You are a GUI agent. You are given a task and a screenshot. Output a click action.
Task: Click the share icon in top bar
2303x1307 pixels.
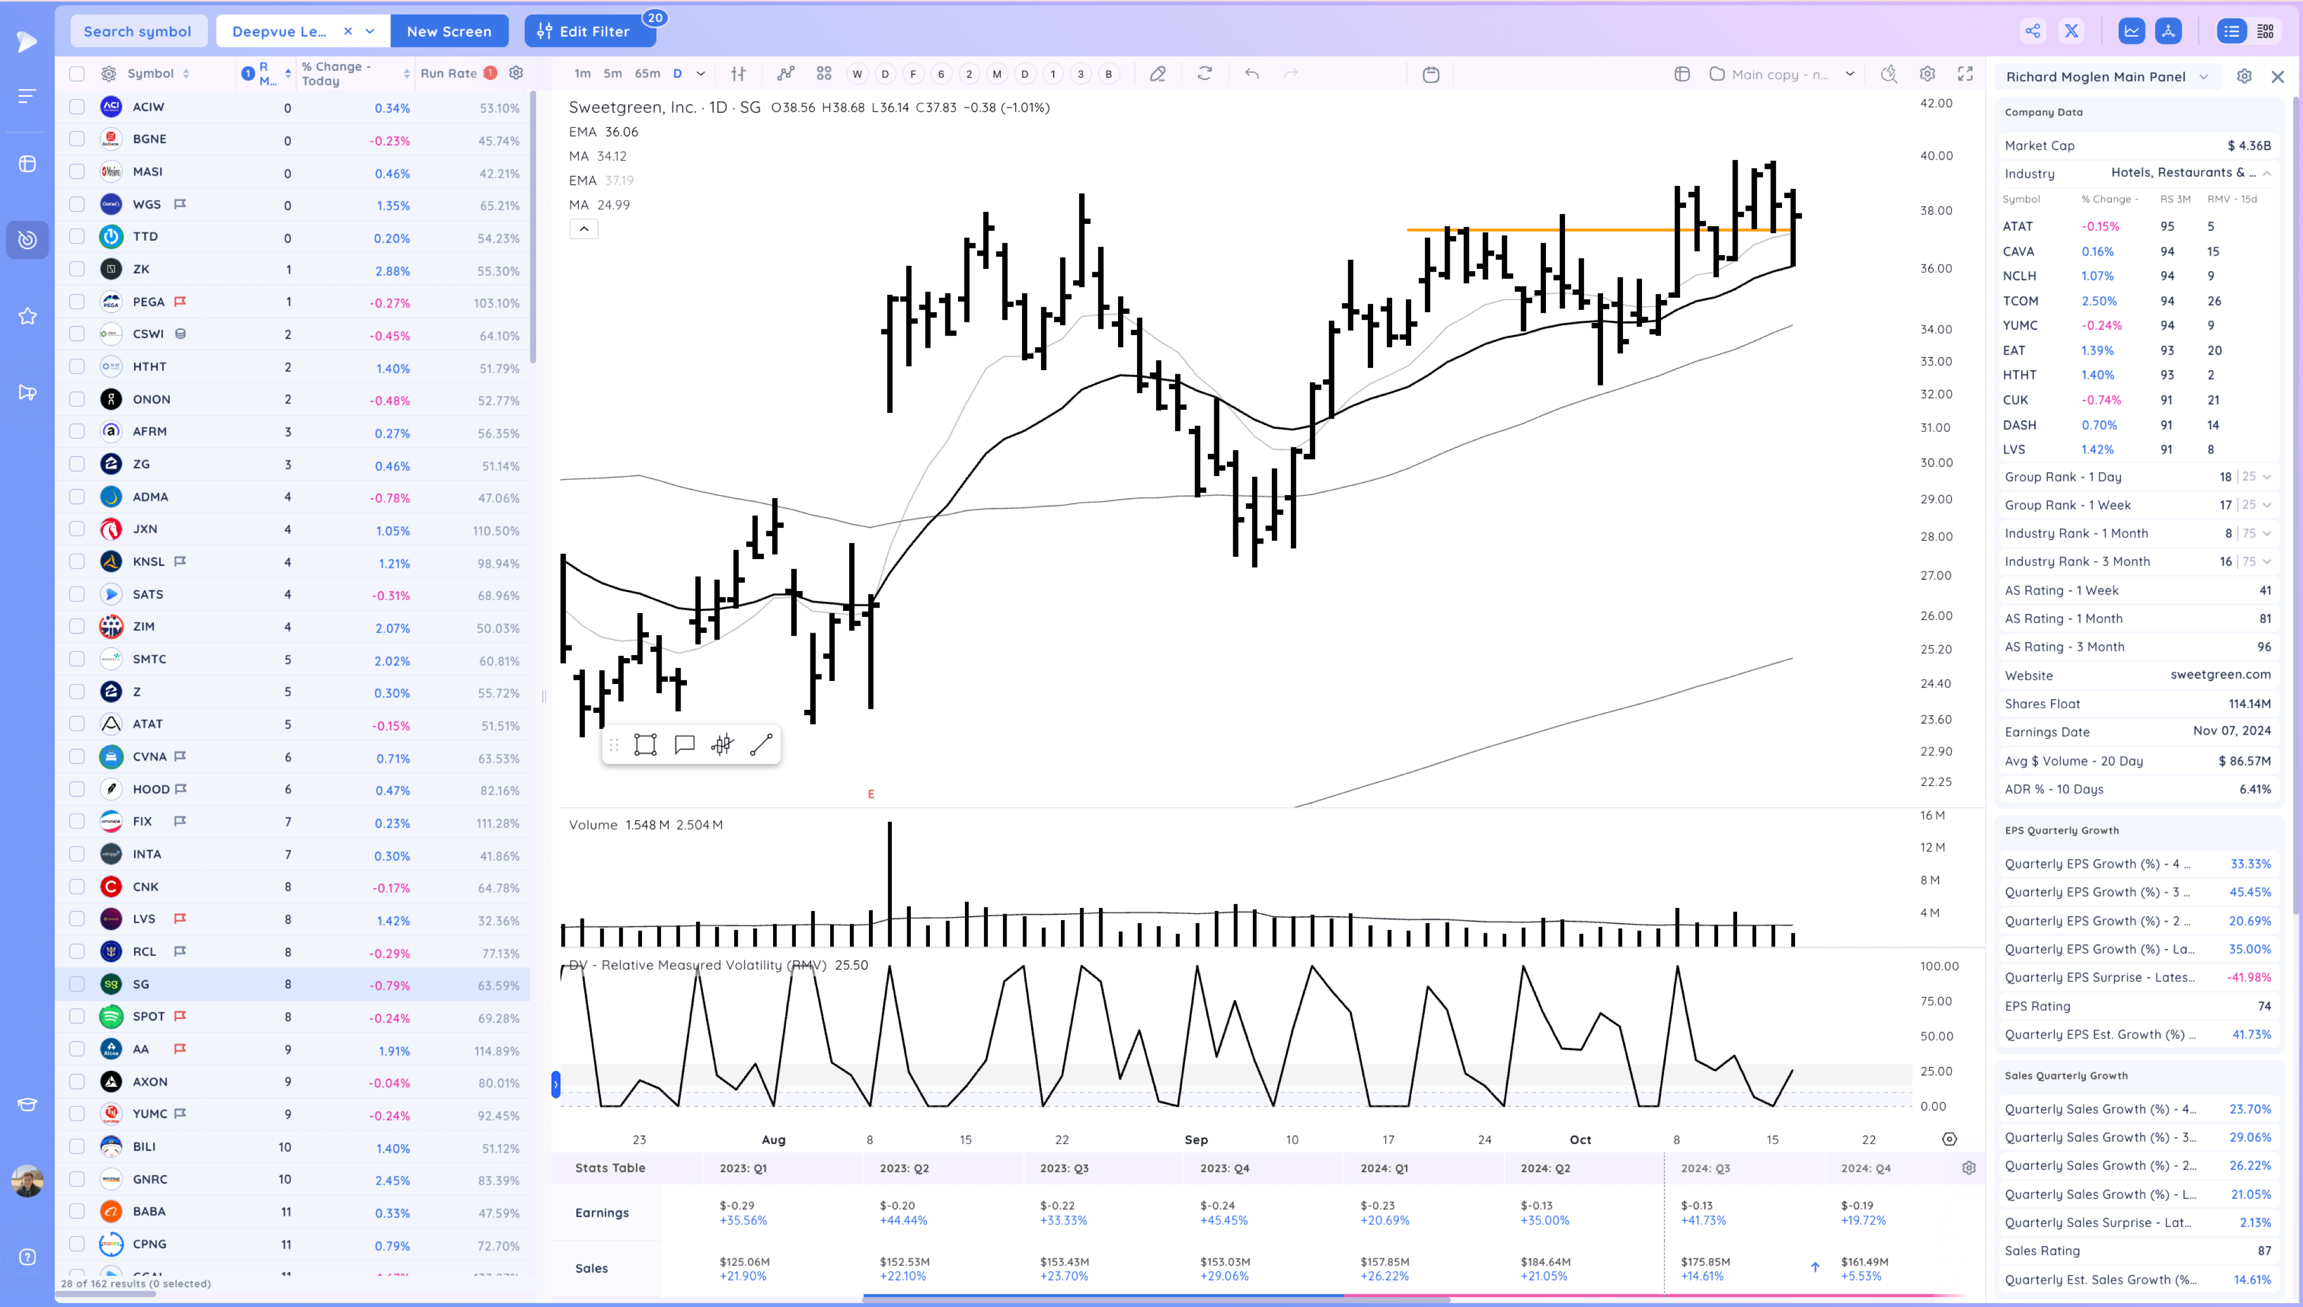tap(2033, 31)
